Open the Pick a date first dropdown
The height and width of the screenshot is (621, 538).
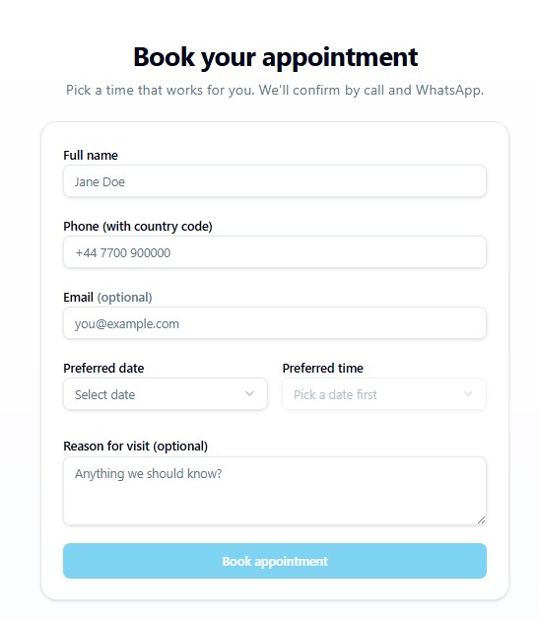[384, 394]
